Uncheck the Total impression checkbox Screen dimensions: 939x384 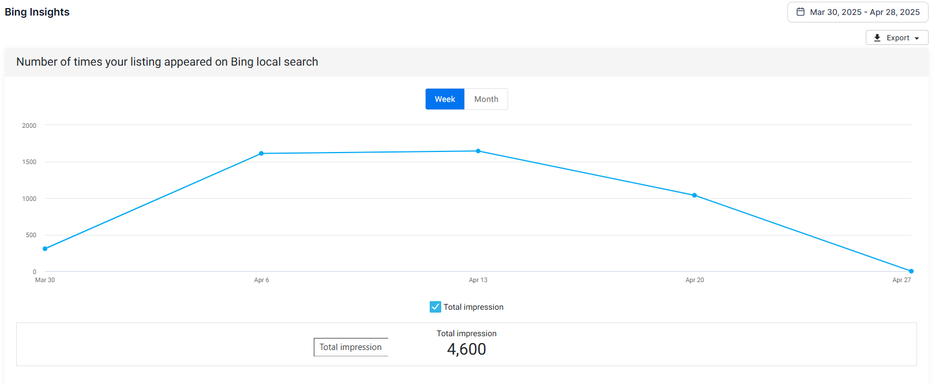click(435, 307)
